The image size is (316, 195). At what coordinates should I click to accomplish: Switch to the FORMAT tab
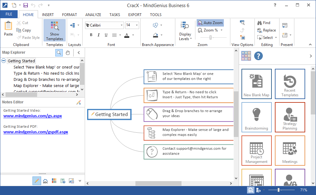pos(69,15)
